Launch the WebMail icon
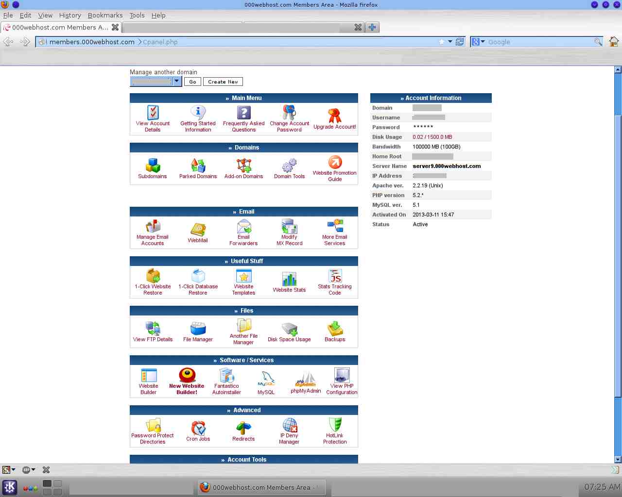The image size is (622, 497). 198,229
